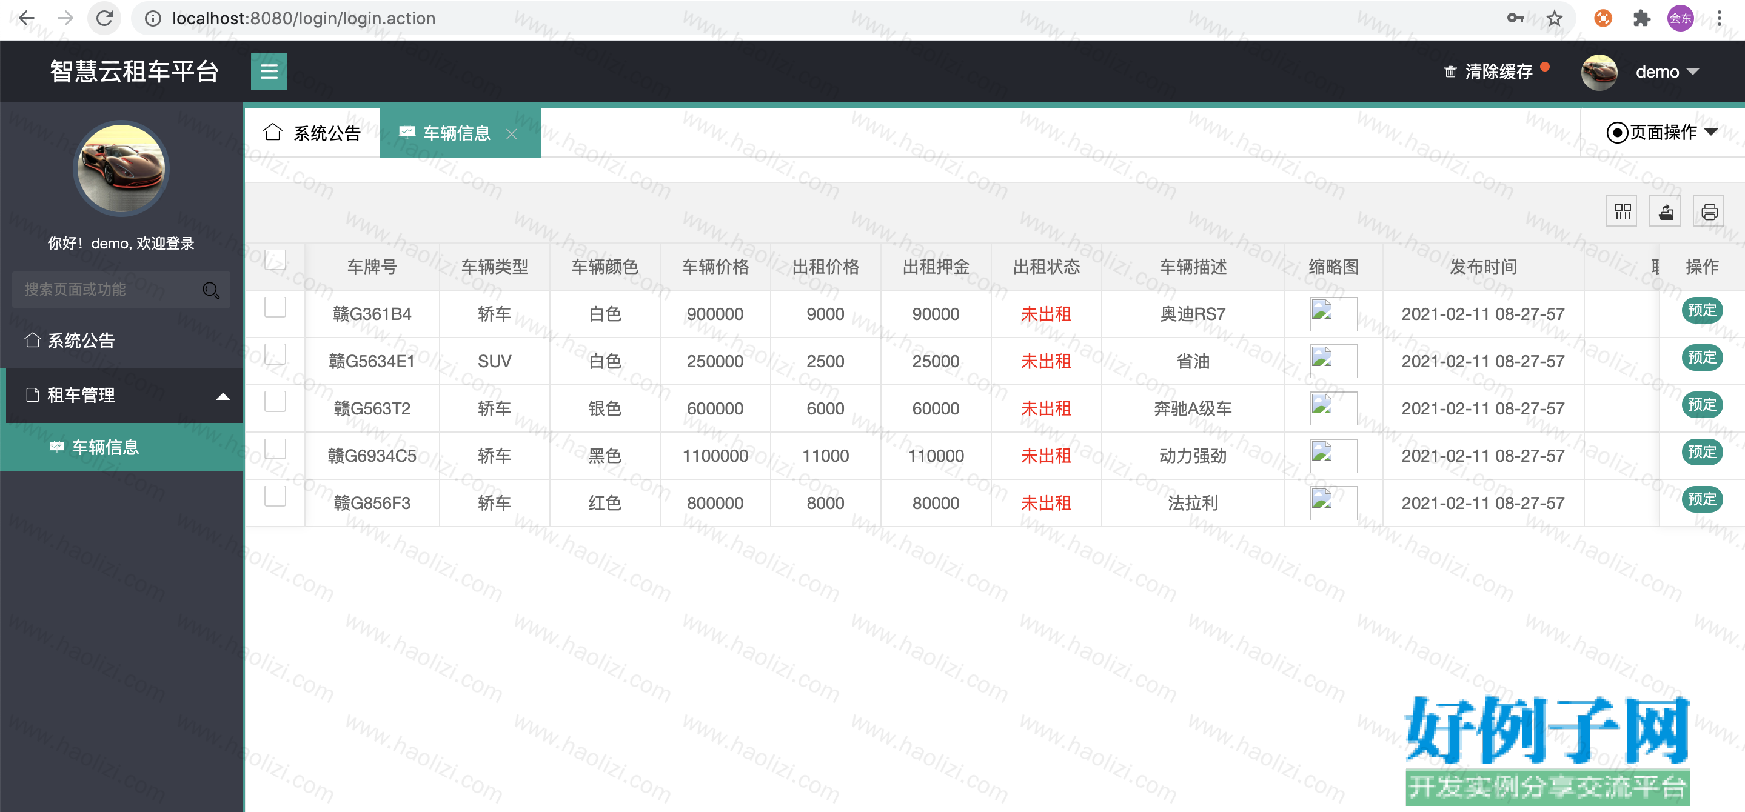Click 清除缓存 in the header
The height and width of the screenshot is (812, 1745).
pos(1498,72)
